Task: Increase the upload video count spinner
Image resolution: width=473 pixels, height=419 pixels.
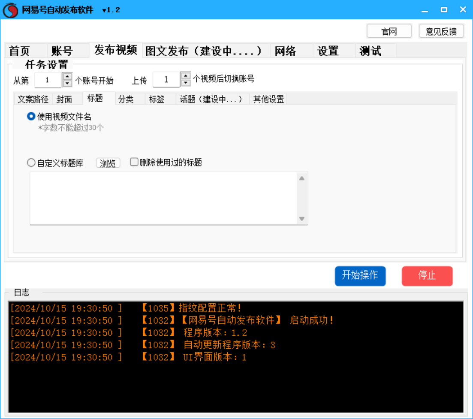Action: click(x=186, y=76)
